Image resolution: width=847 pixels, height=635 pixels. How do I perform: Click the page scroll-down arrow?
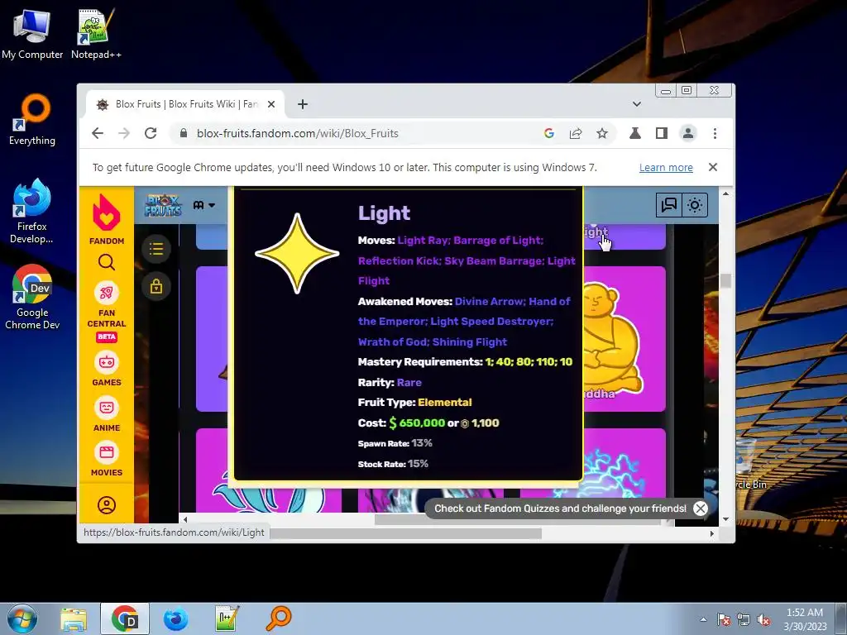[x=725, y=519]
